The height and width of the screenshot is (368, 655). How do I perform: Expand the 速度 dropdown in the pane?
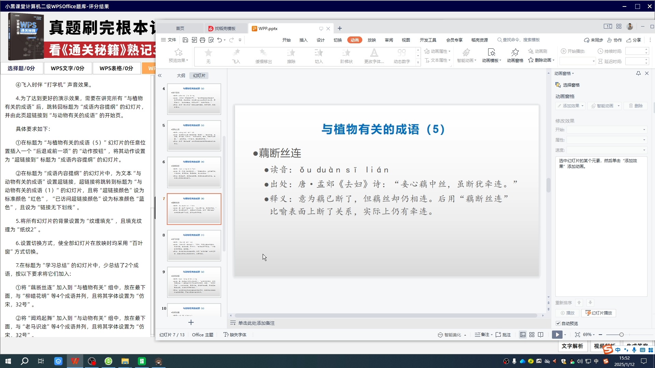644,150
